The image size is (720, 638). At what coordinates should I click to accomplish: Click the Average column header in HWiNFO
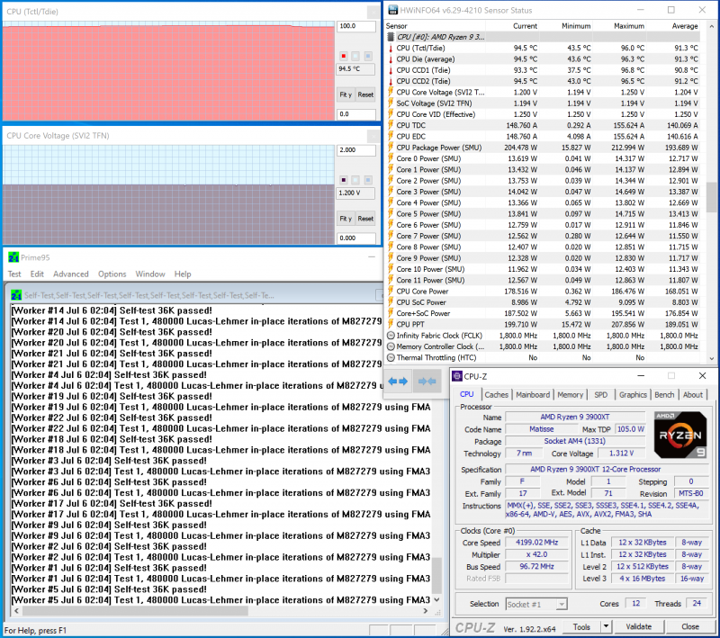pyautogui.click(x=685, y=26)
